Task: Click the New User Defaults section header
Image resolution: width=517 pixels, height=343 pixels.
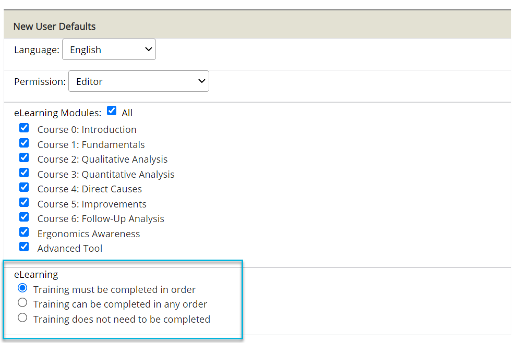Action: [54, 26]
